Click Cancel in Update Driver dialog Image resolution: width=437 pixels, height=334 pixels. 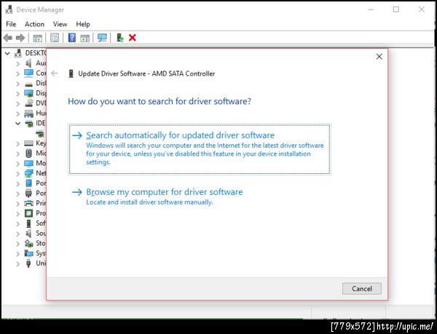tap(362, 289)
